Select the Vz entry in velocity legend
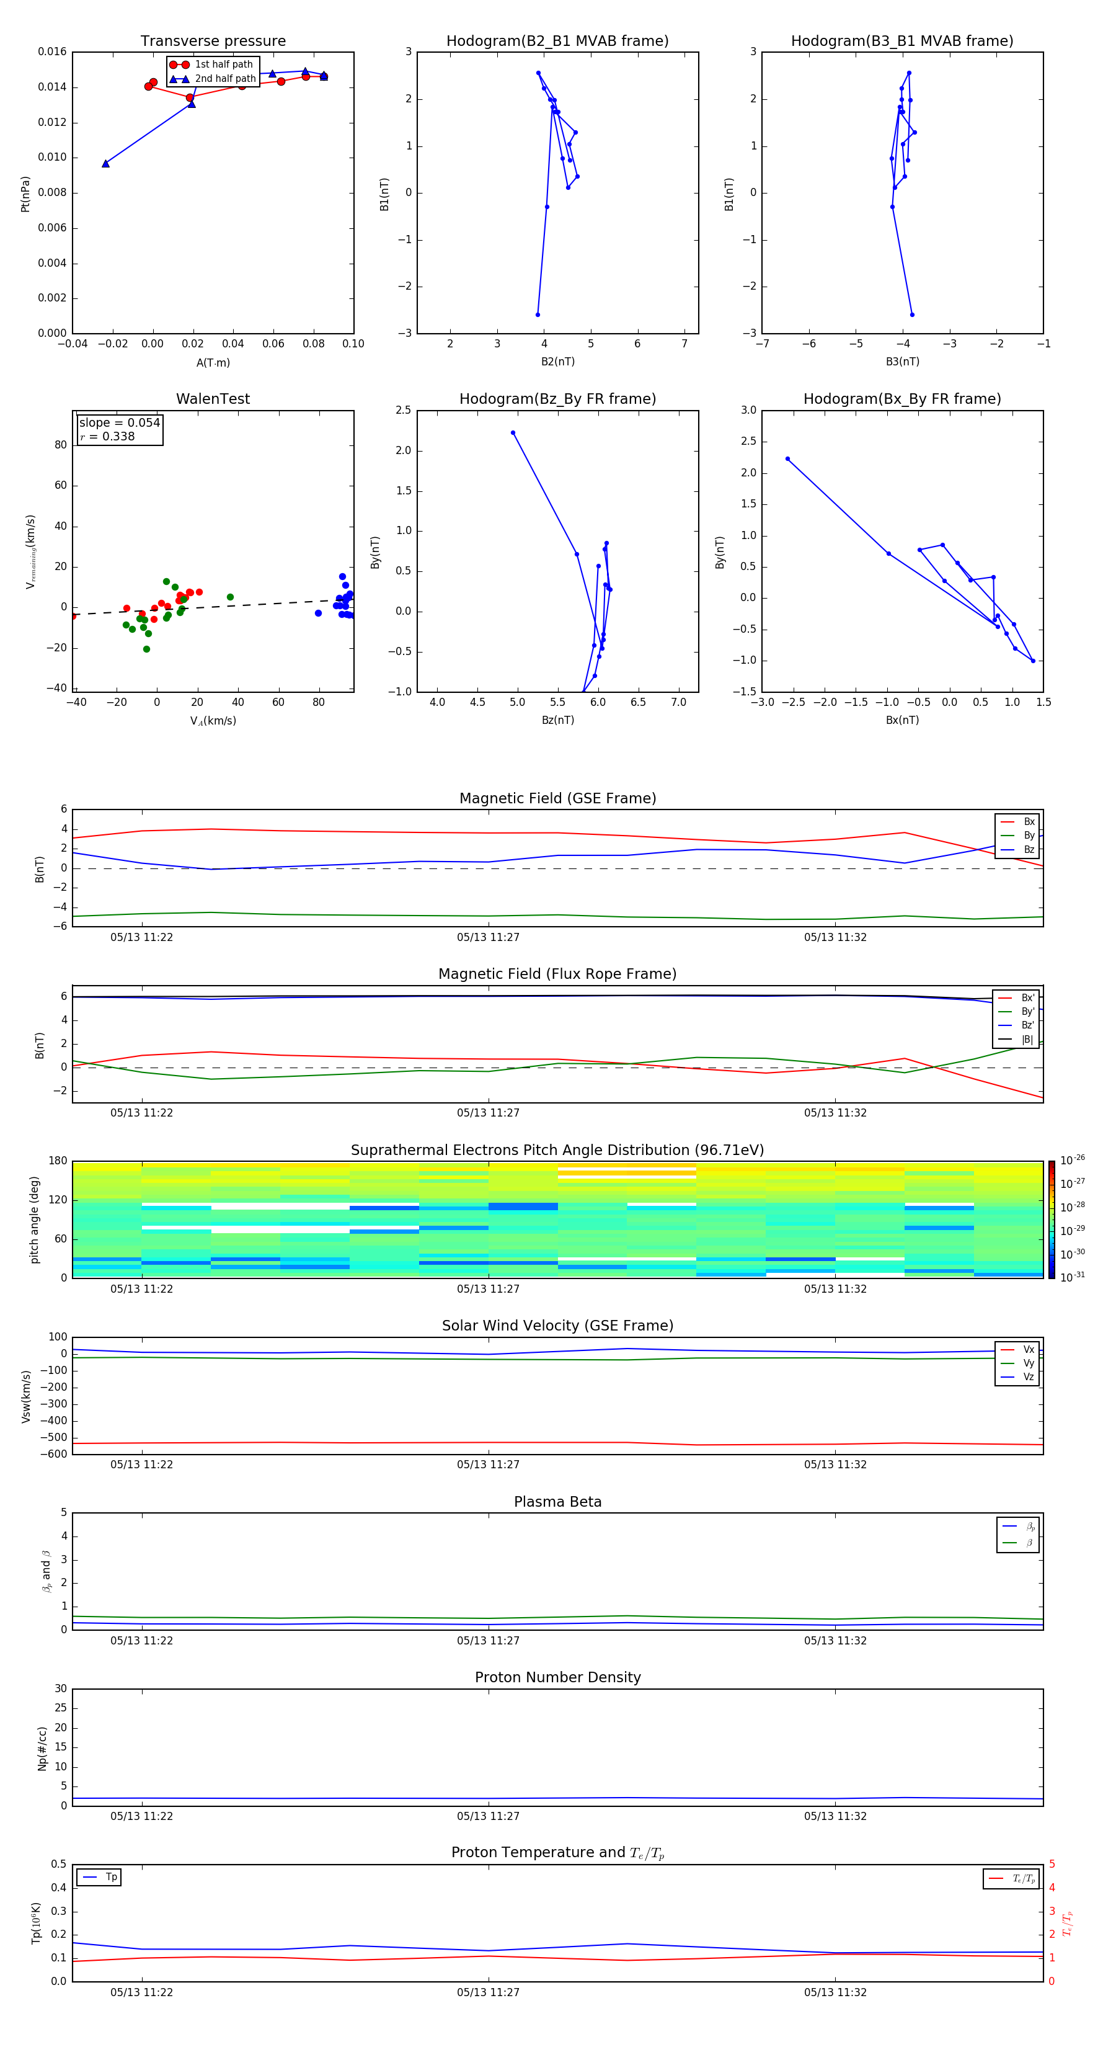This screenshot has width=1116, height=2047. (x=1017, y=1377)
